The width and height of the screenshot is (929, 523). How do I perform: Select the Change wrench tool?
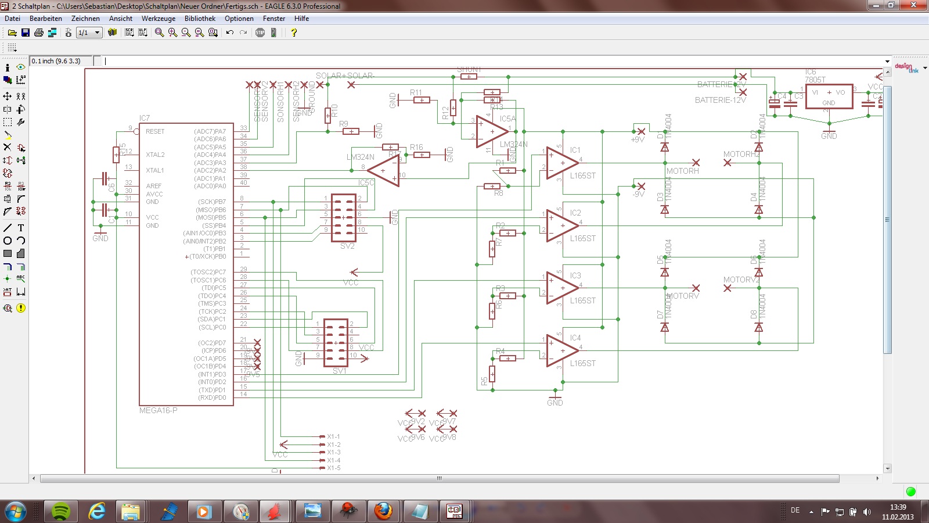pyautogui.click(x=21, y=122)
